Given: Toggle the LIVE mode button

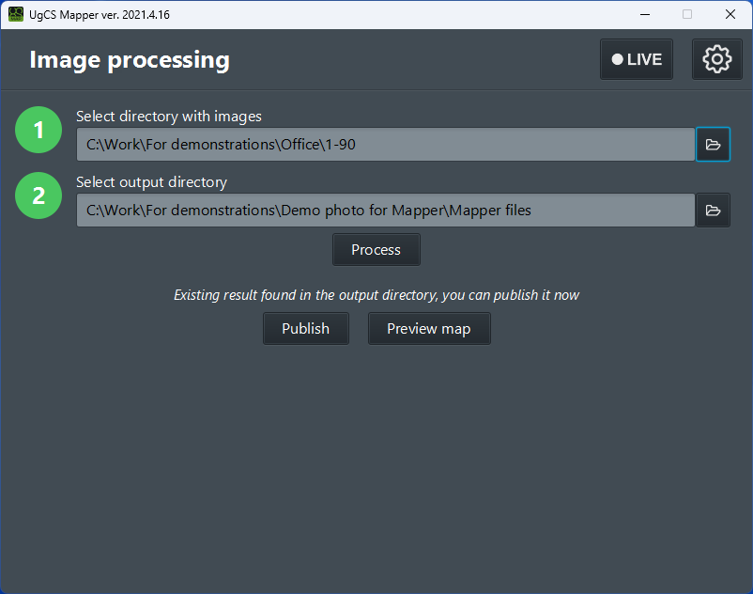Looking at the screenshot, I should pyautogui.click(x=636, y=58).
